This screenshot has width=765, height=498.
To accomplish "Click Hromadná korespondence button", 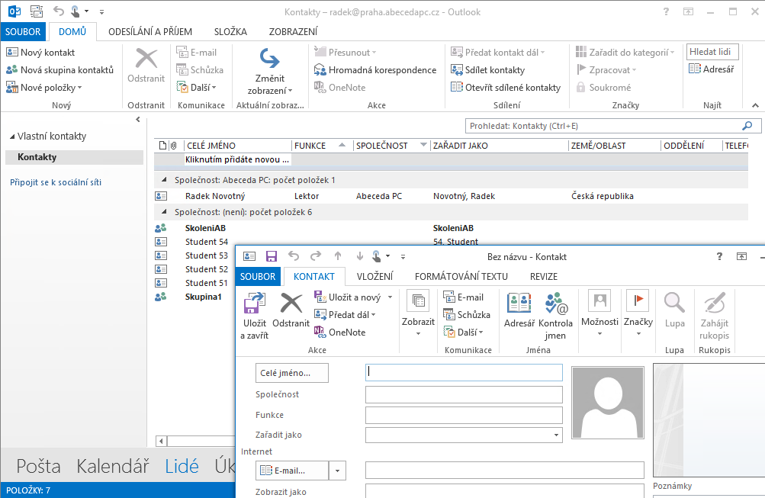I will point(375,69).
